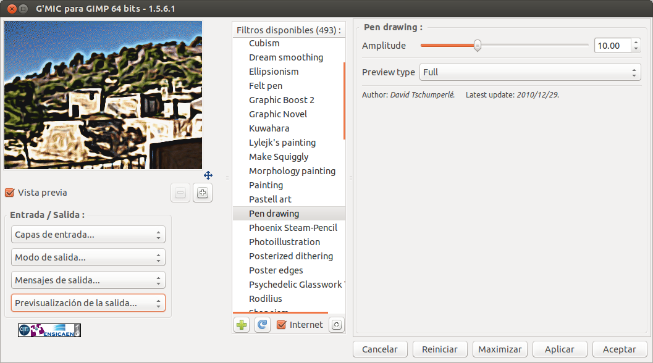Refresh filters with the blue reload icon
Image resolution: width=653 pixels, height=363 pixels.
pyautogui.click(x=263, y=325)
